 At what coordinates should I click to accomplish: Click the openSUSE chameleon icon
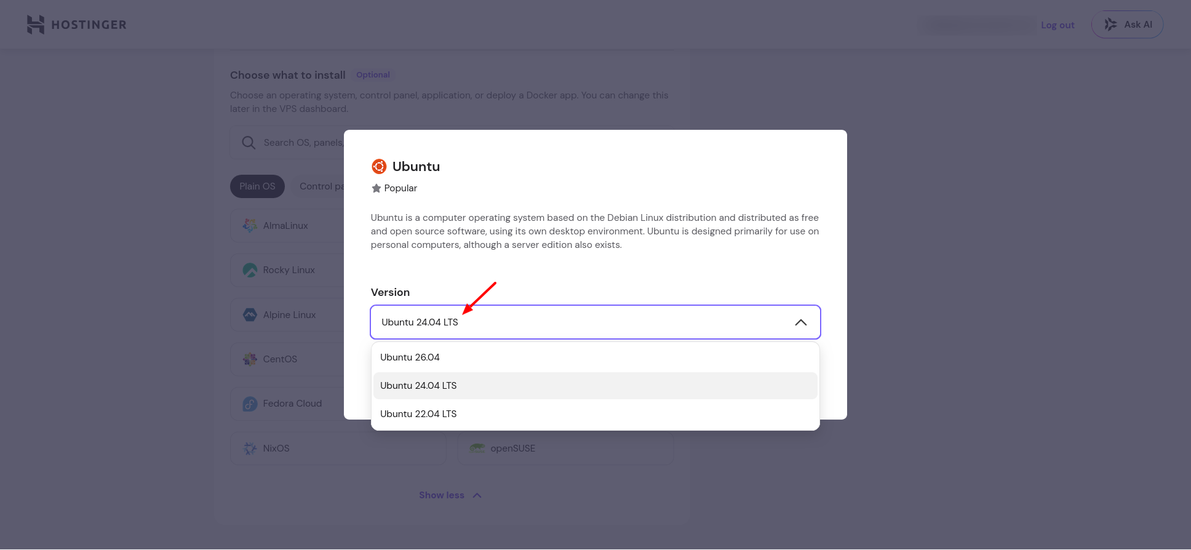(x=477, y=448)
